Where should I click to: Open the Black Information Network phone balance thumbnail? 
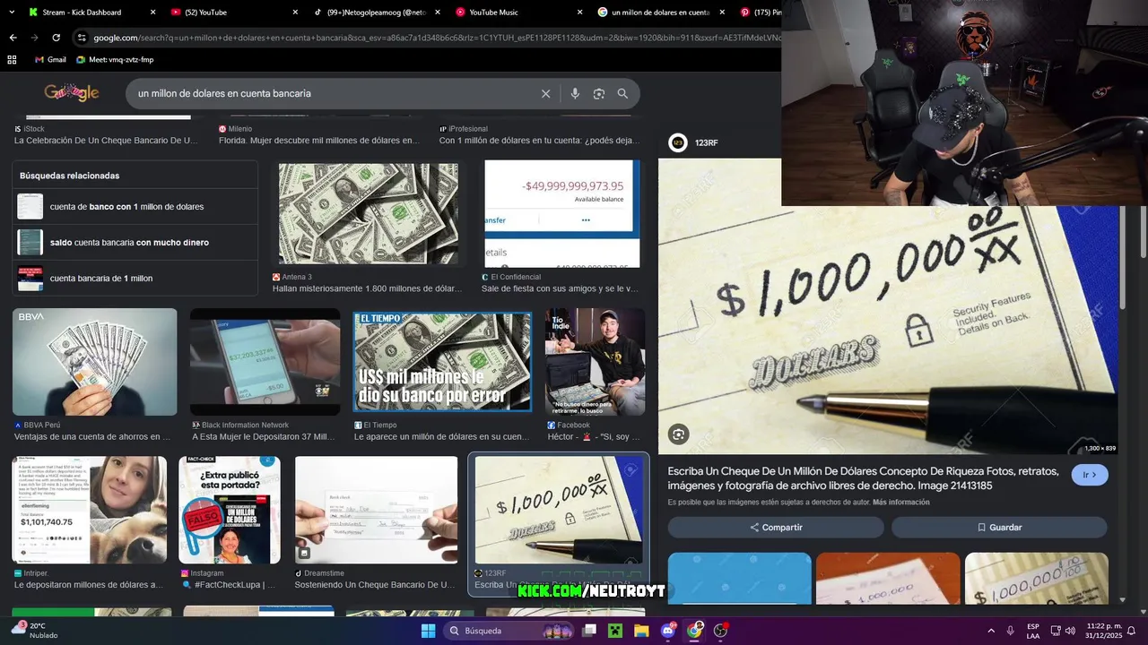pyautogui.click(x=265, y=362)
